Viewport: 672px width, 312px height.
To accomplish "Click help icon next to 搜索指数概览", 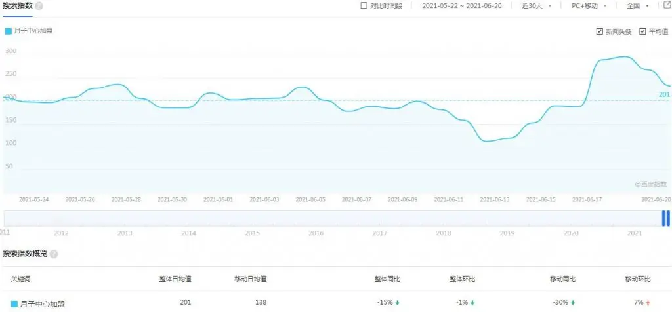I will point(54,254).
